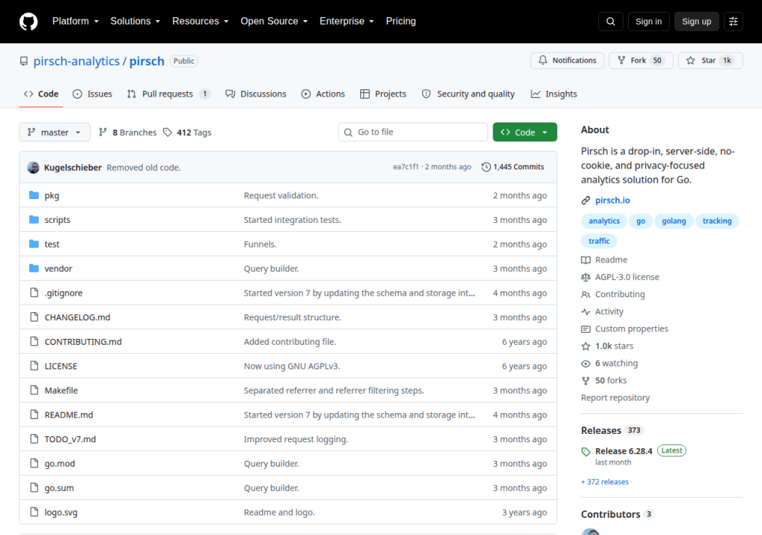Switch to the Pull requests tab

[x=169, y=94]
